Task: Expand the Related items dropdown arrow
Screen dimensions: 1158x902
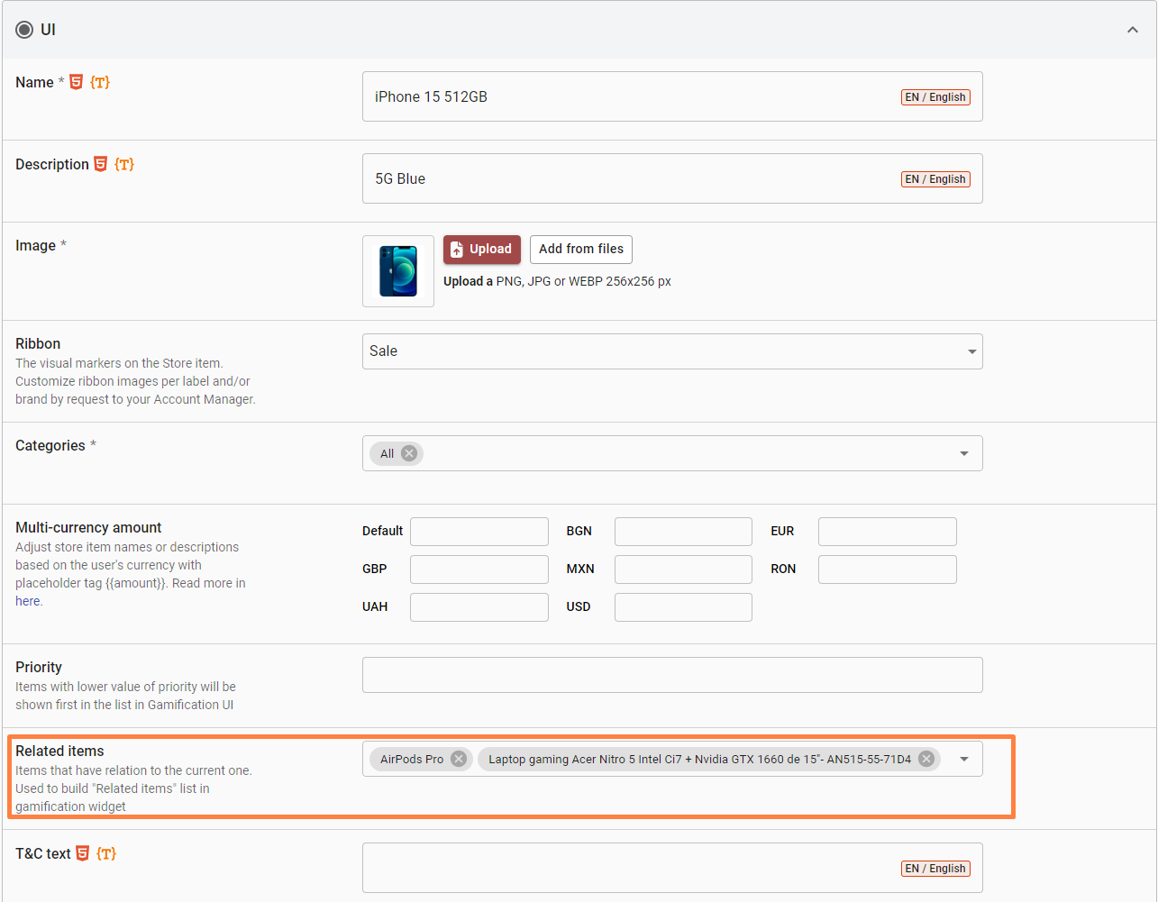Action: [x=964, y=759]
